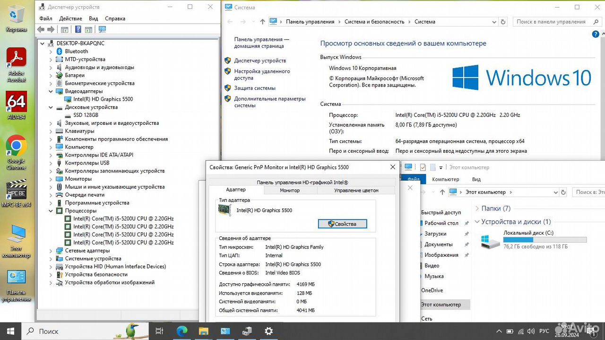
Task: Open Microsoft Edge on taskbar
Action: tap(182, 331)
